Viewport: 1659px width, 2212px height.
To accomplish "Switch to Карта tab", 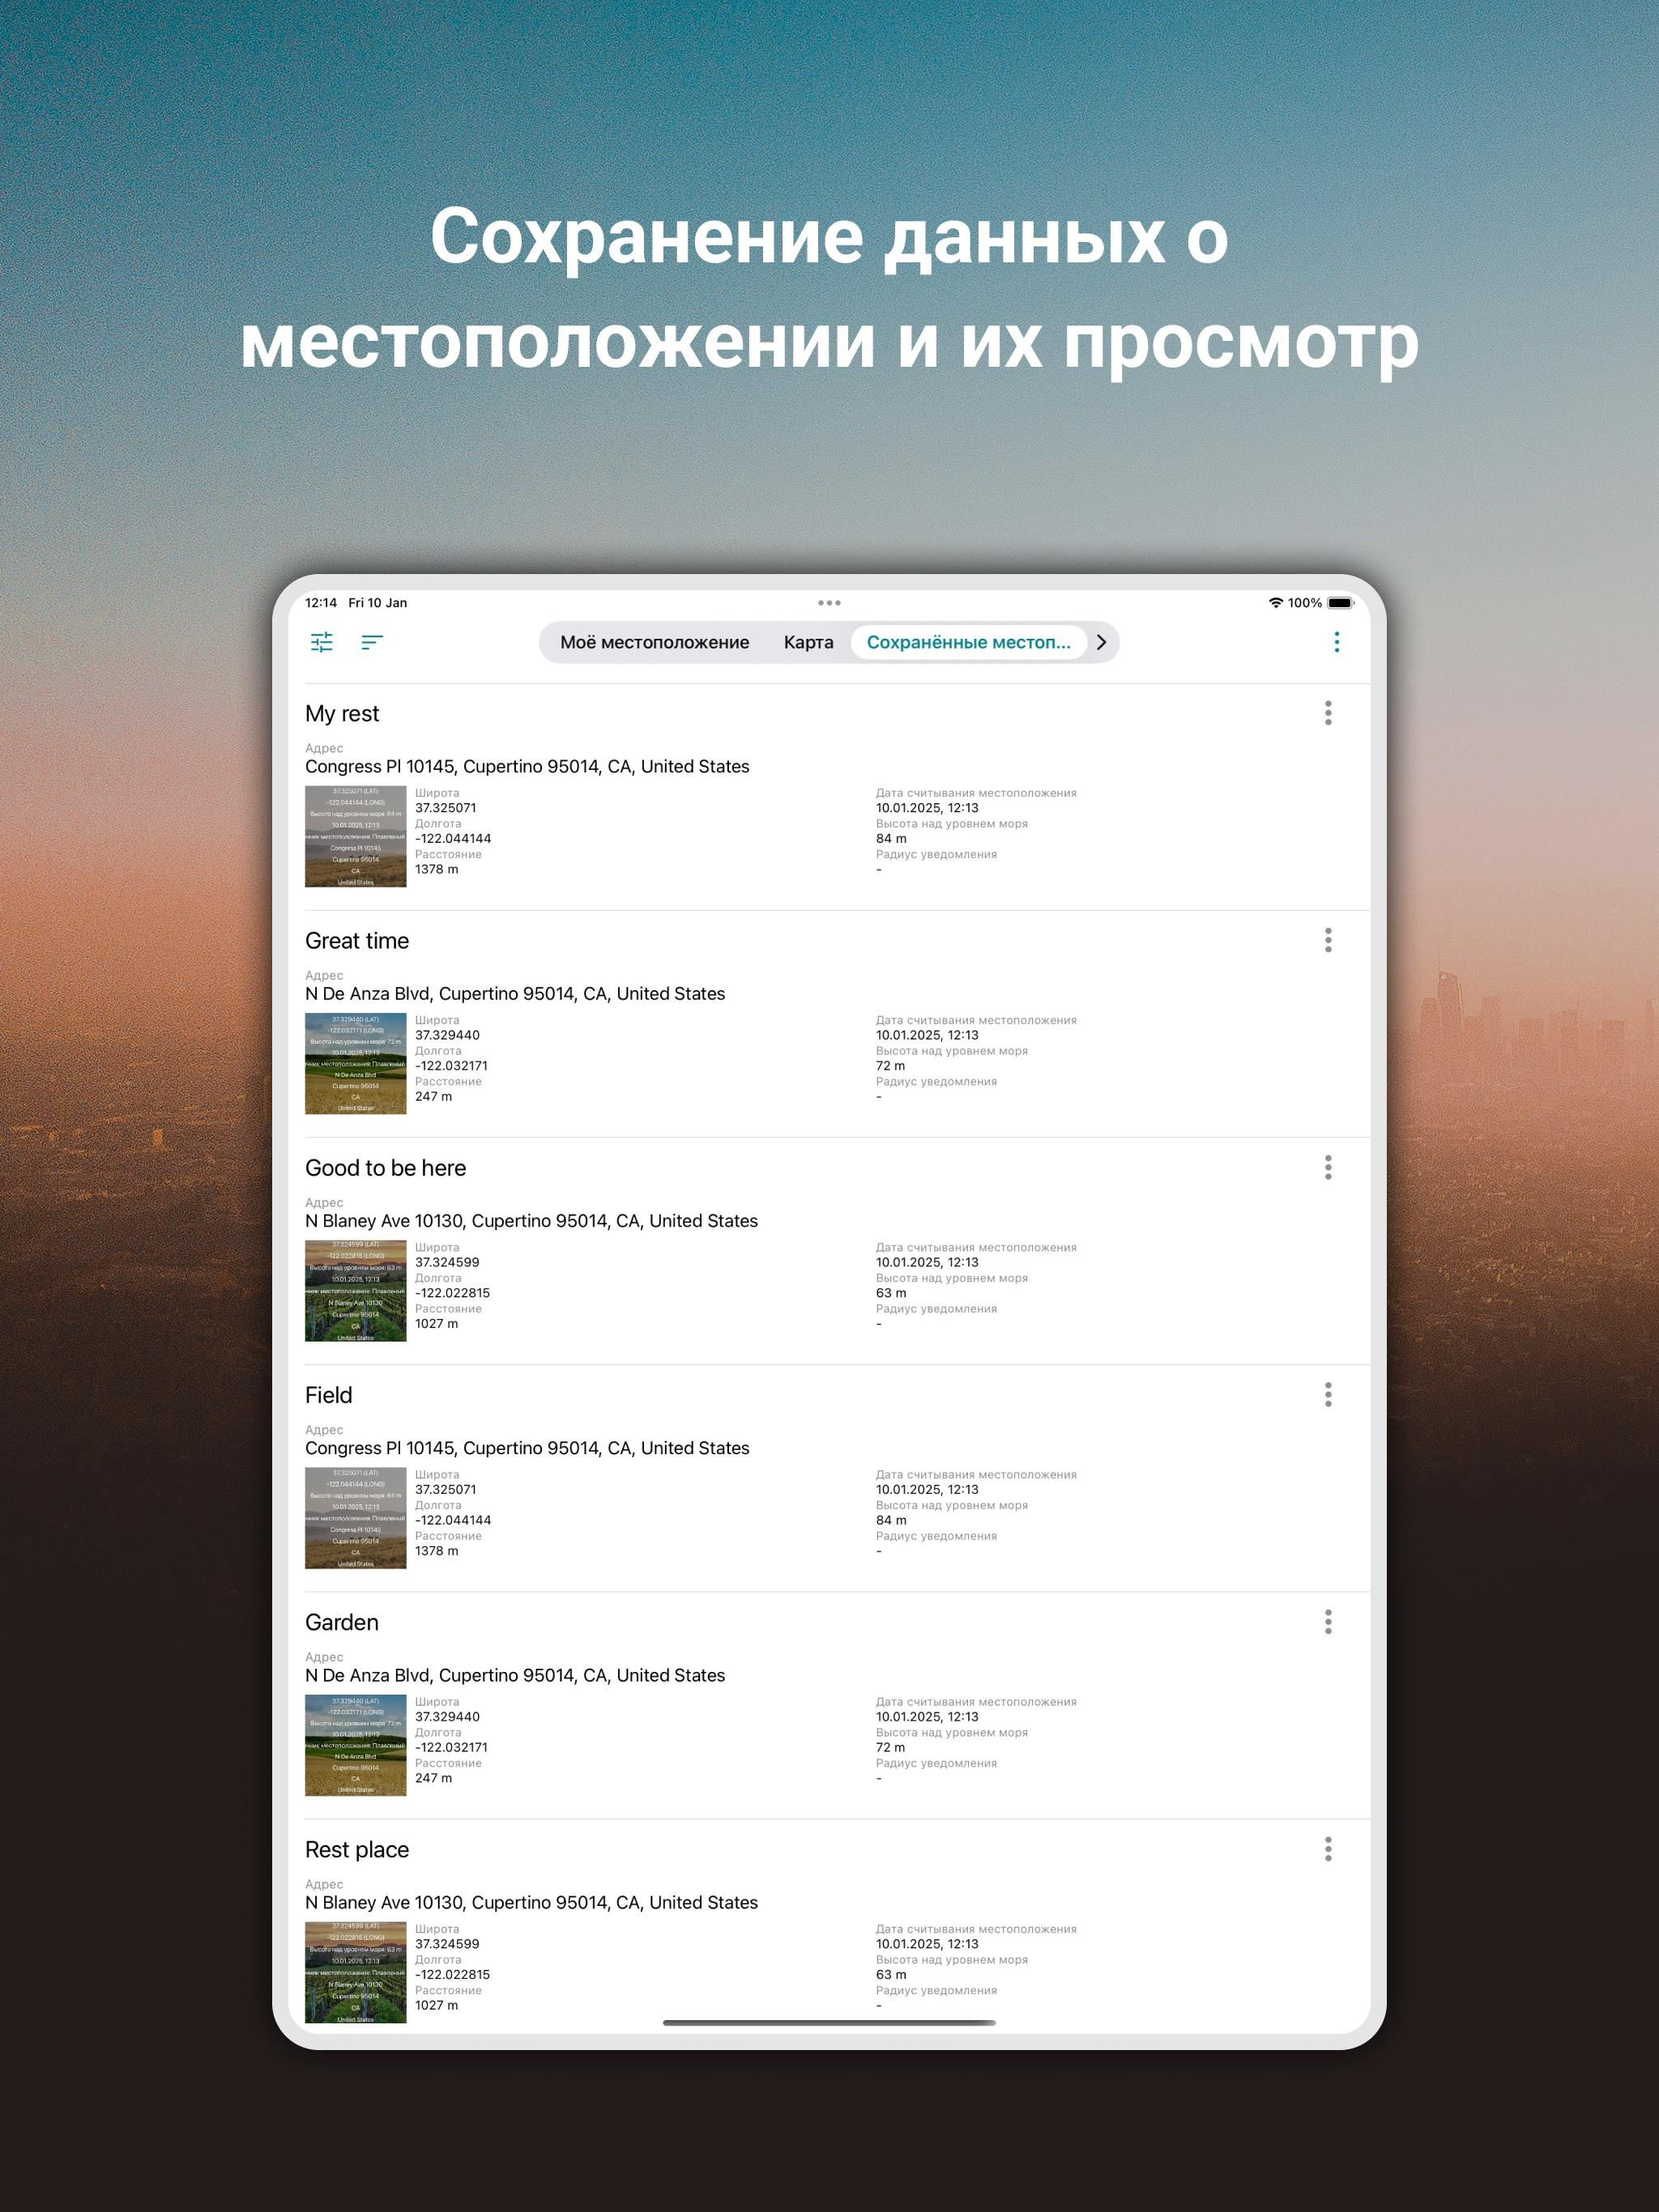I will tap(808, 642).
